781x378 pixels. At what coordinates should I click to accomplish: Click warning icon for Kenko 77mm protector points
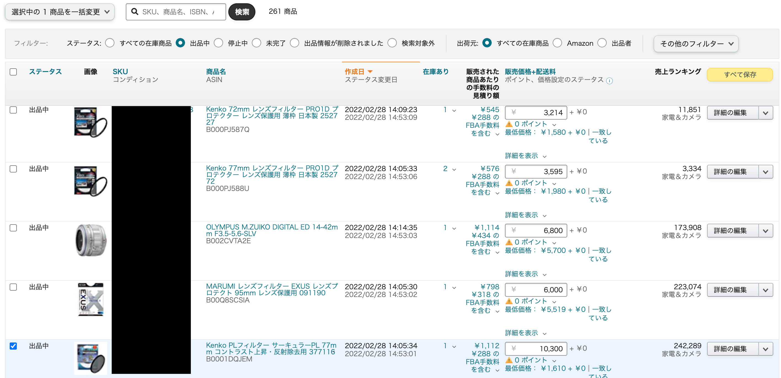pos(509,183)
